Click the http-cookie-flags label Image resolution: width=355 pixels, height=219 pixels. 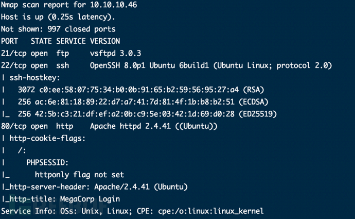tap(47, 138)
